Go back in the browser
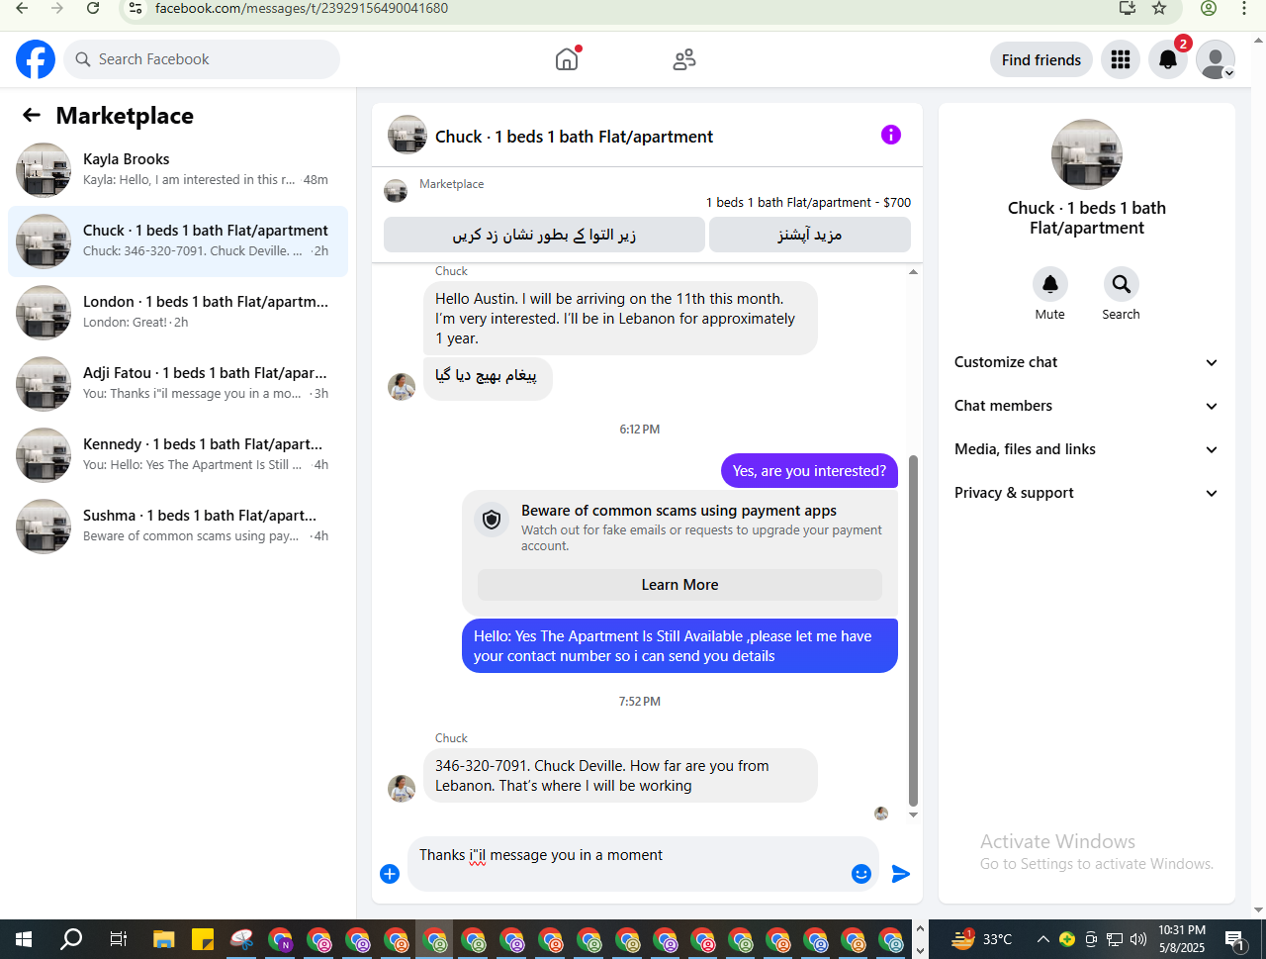 coord(22,8)
